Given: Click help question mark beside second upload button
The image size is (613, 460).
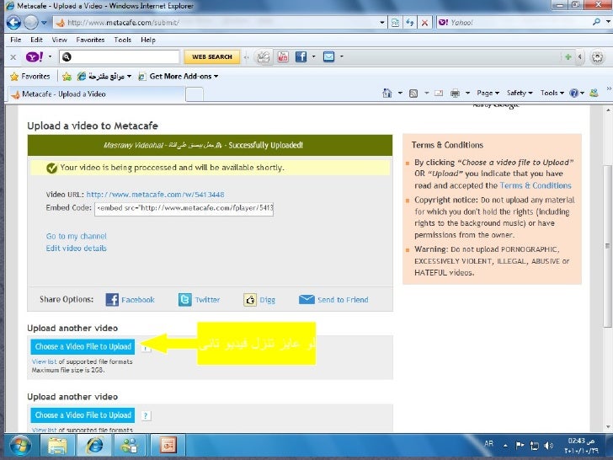Looking at the screenshot, I should (x=146, y=415).
